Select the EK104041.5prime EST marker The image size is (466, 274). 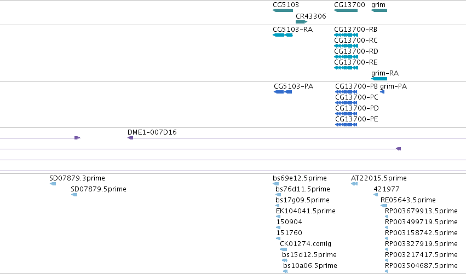click(278, 217)
